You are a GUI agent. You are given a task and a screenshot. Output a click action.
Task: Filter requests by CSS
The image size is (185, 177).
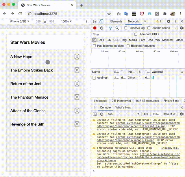point(116,40)
